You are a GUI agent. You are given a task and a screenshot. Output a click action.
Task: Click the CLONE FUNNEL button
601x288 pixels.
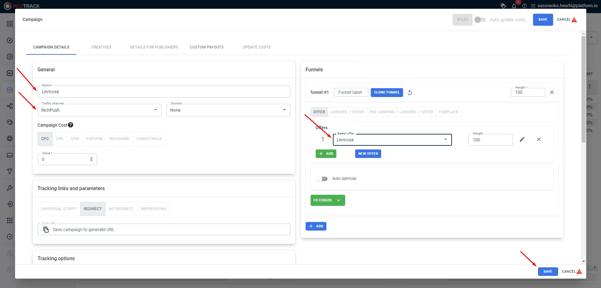pyautogui.click(x=386, y=92)
